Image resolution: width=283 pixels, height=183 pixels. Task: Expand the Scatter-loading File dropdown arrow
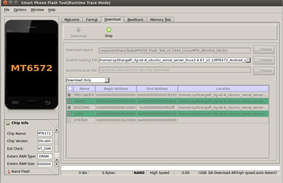click(248, 60)
